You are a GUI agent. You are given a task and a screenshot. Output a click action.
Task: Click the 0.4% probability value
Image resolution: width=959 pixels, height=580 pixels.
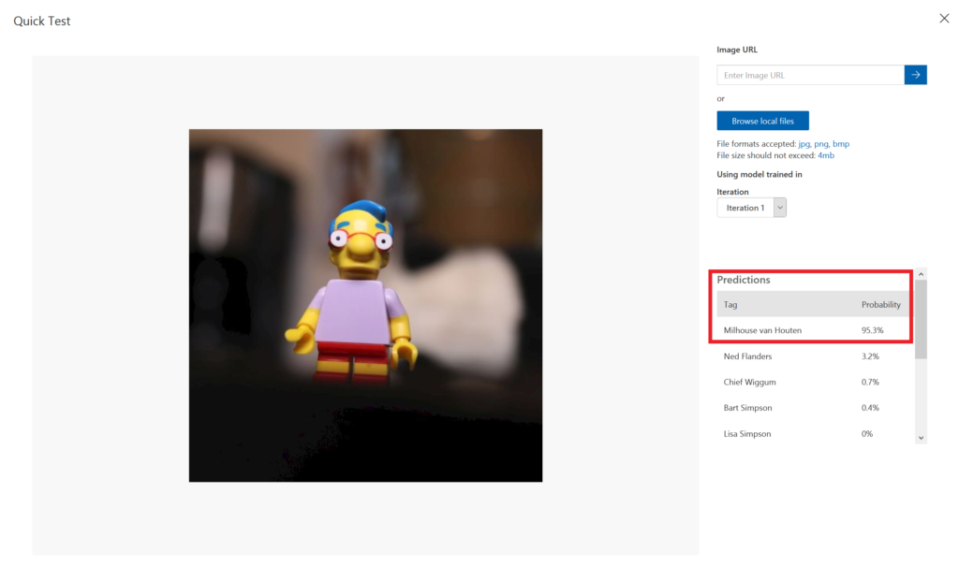point(870,408)
